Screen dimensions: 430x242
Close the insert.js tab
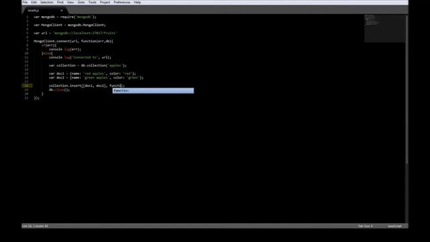click(61, 11)
